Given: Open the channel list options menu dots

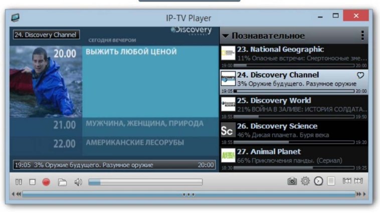Looking at the screenshot, I should (362, 35).
